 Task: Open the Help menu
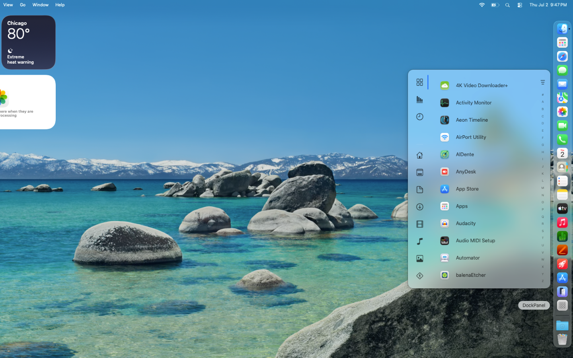coord(60,5)
